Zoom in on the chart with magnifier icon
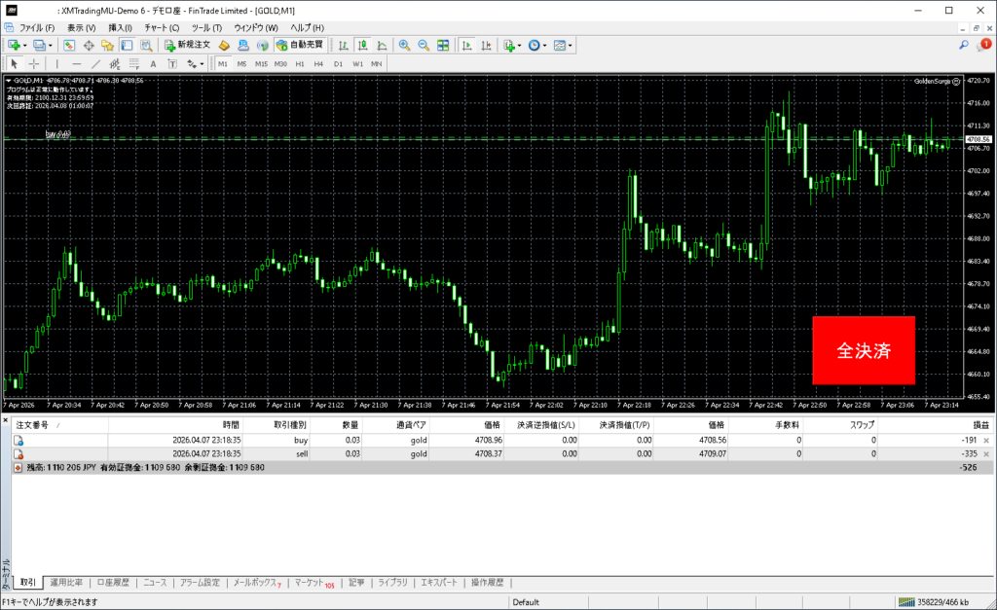 [404, 45]
